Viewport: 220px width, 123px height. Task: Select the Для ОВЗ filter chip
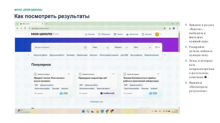point(124,55)
